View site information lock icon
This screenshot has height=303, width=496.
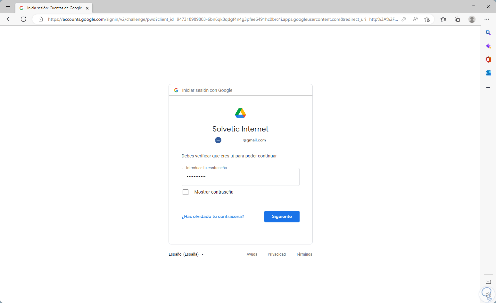41,19
